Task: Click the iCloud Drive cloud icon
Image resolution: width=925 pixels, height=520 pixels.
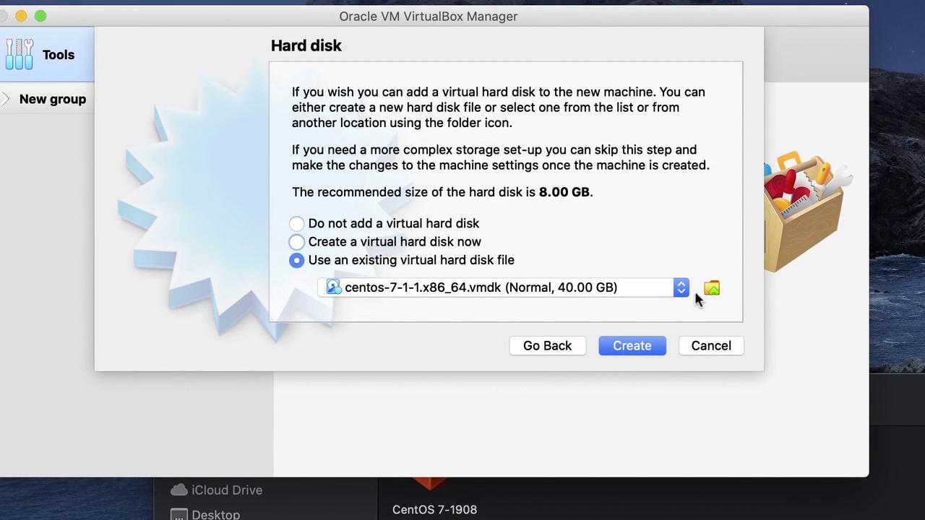Action: tap(178, 490)
